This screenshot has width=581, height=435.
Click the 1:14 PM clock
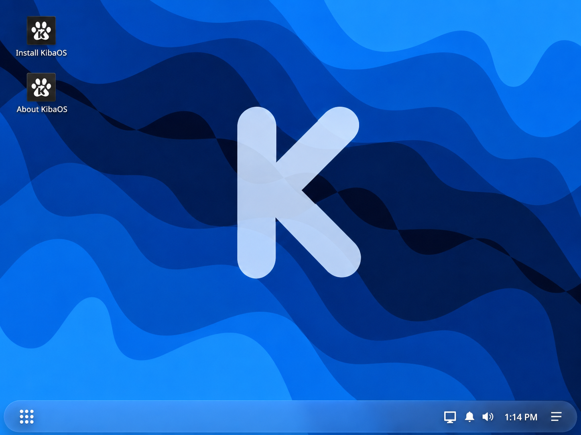coord(521,417)
